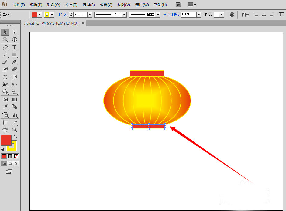286x211 pixels.
Task: Select the Pencil tool
Action: click(x=14, y=62)
